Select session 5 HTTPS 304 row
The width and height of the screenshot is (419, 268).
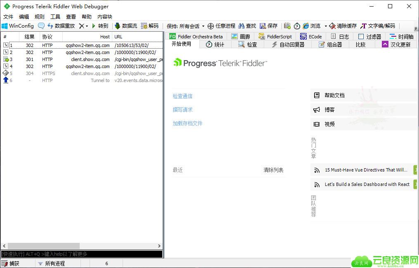[x=82, y=73]
